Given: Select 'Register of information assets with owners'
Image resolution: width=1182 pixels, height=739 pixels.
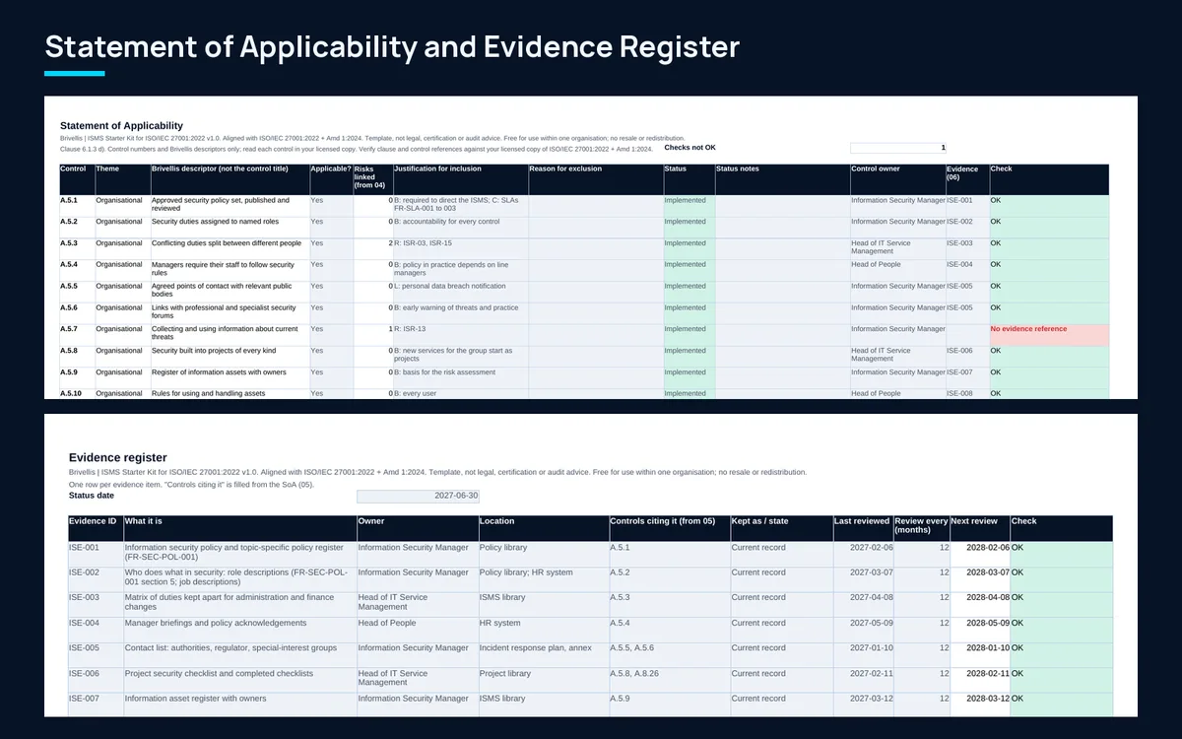Looking at the screenshot, I should click(230, 377).
